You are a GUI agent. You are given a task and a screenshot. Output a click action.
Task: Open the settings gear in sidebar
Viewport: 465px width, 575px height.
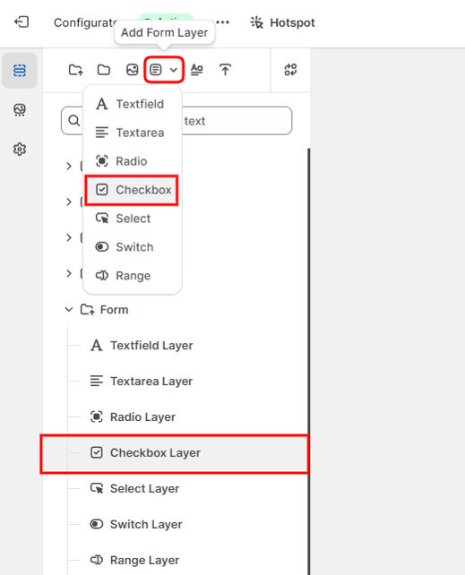pyautogui.click(x=20, y=150)
